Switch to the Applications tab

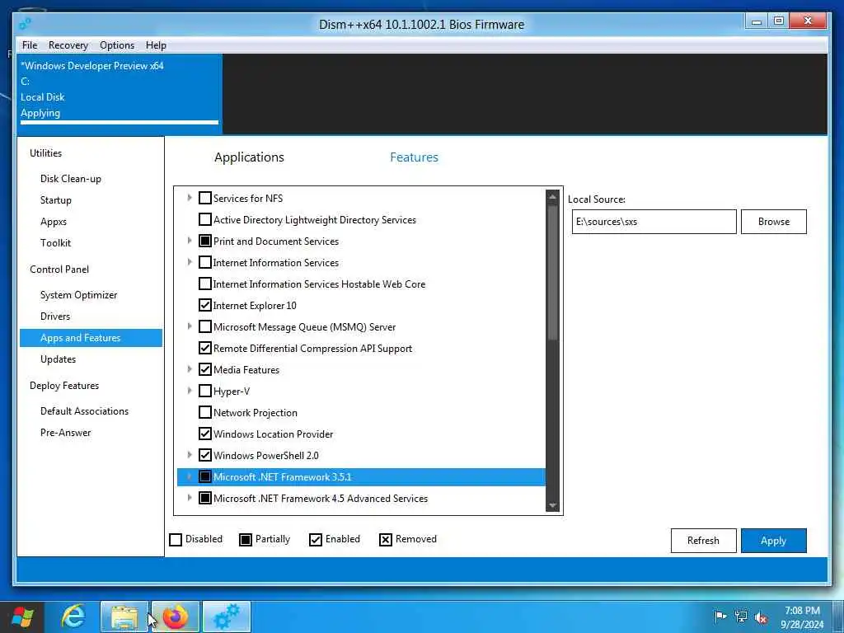(249, 157)
